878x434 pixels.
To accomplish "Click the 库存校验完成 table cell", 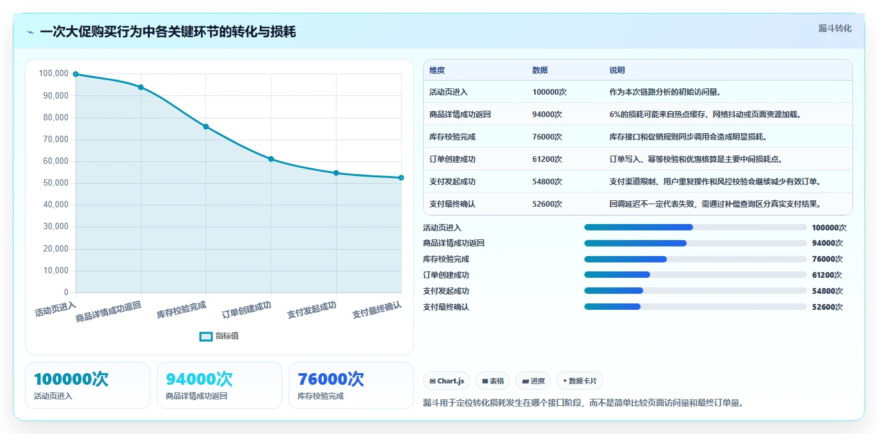I will pos(475,137).
